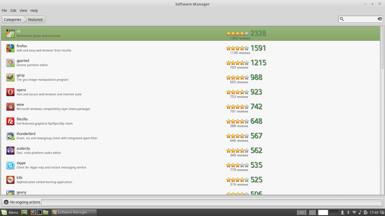Image resolution: width=385 pixels, height=216 pixels.
Task: Open the Wi-Fi network tray icon
Action: click(354, 212)
